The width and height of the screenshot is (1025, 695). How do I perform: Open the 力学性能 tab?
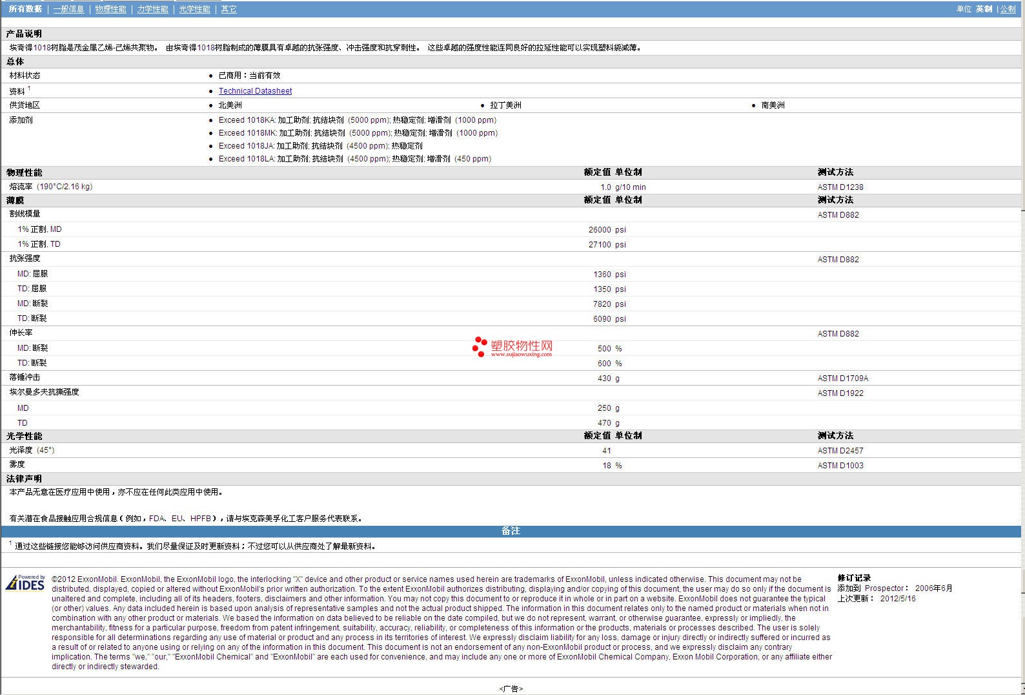[x=152, y=9]
